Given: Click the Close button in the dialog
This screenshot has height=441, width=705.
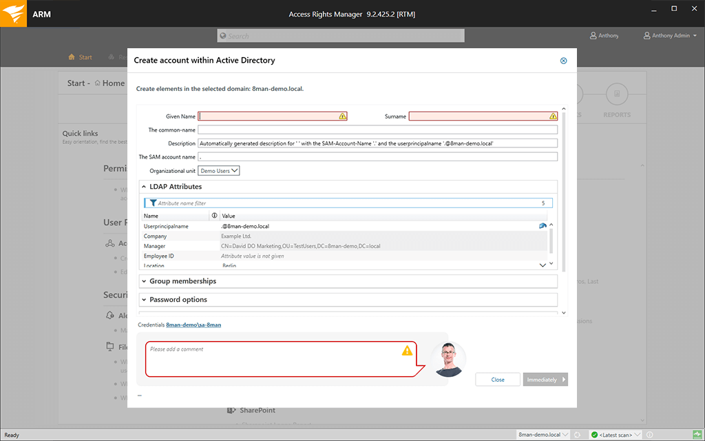Looking at the screenshot, I should pos(497,379).
